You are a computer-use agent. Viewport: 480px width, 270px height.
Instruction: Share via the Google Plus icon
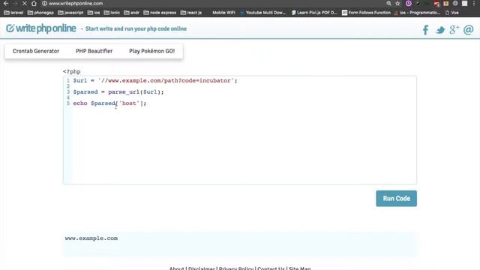coord(454,30)
